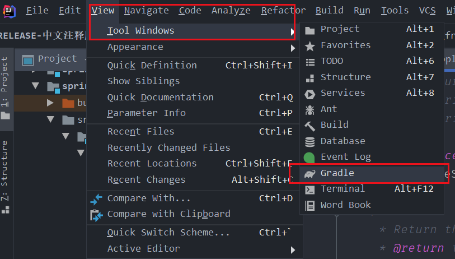Click the Gradle elephant icon
Image resolution: width=455 pixels, height=259 pixels.
tap(309, 174)
